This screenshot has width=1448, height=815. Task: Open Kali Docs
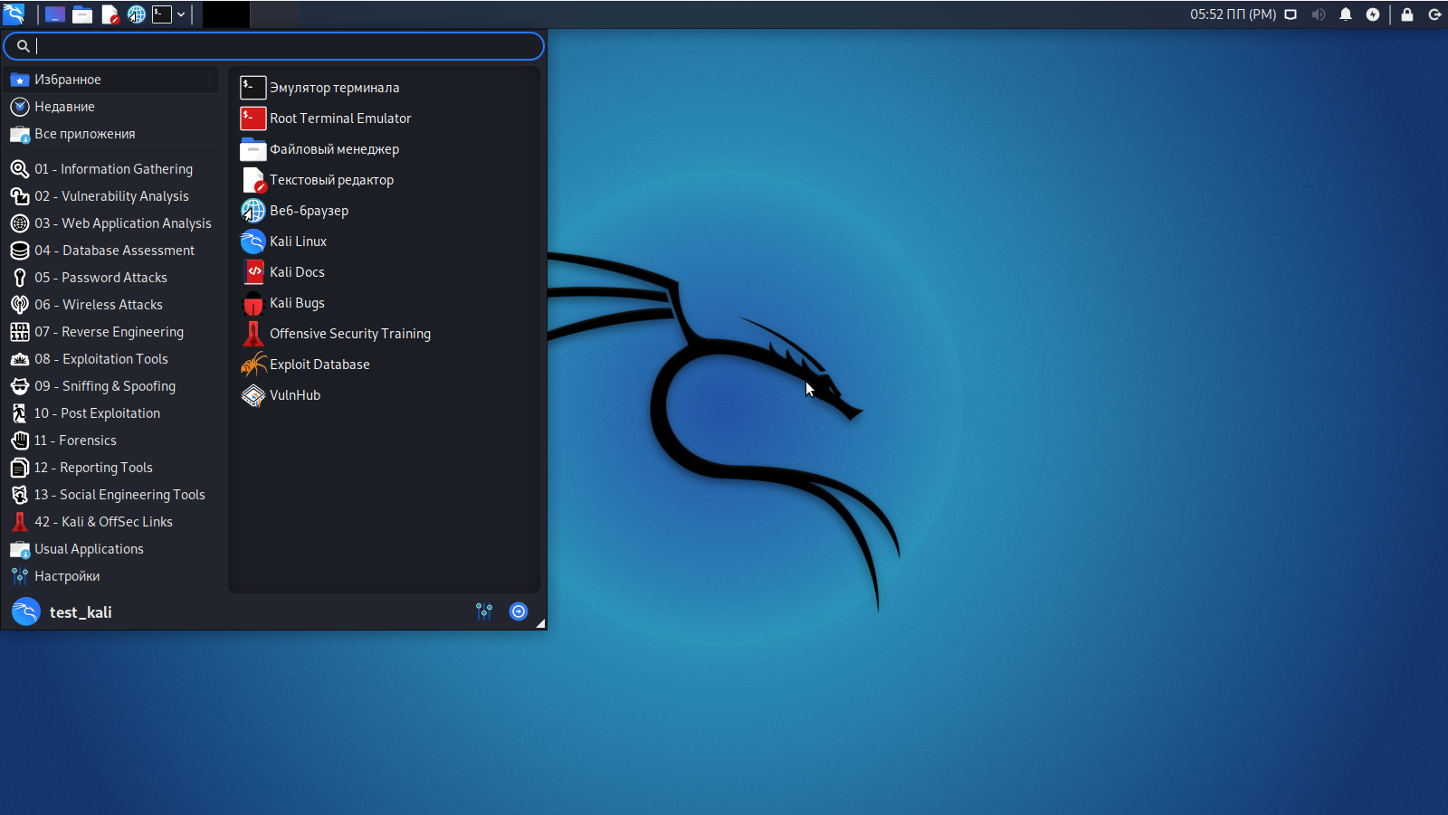(297, 271)
